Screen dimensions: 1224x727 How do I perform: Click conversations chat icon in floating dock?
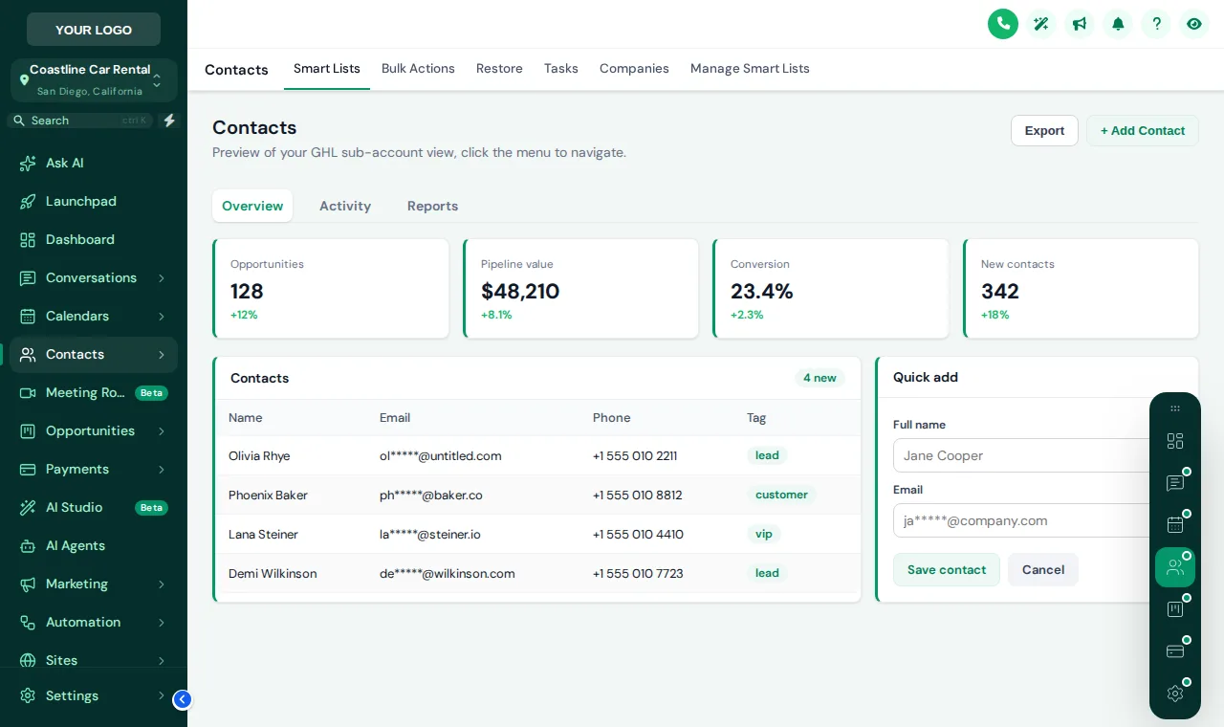[1175, 483]
